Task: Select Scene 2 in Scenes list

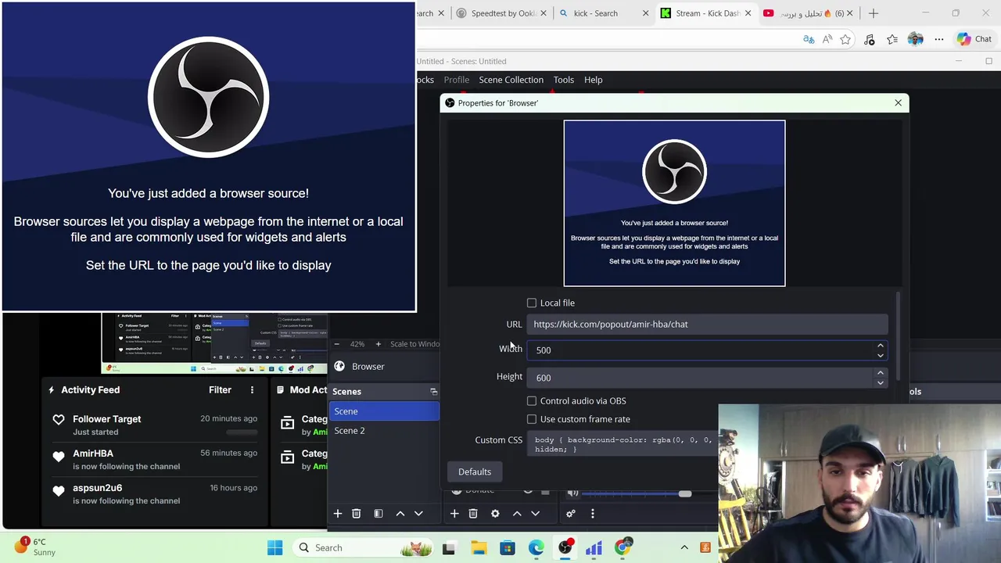Action: pyautogui.click(x=383, y=431)
